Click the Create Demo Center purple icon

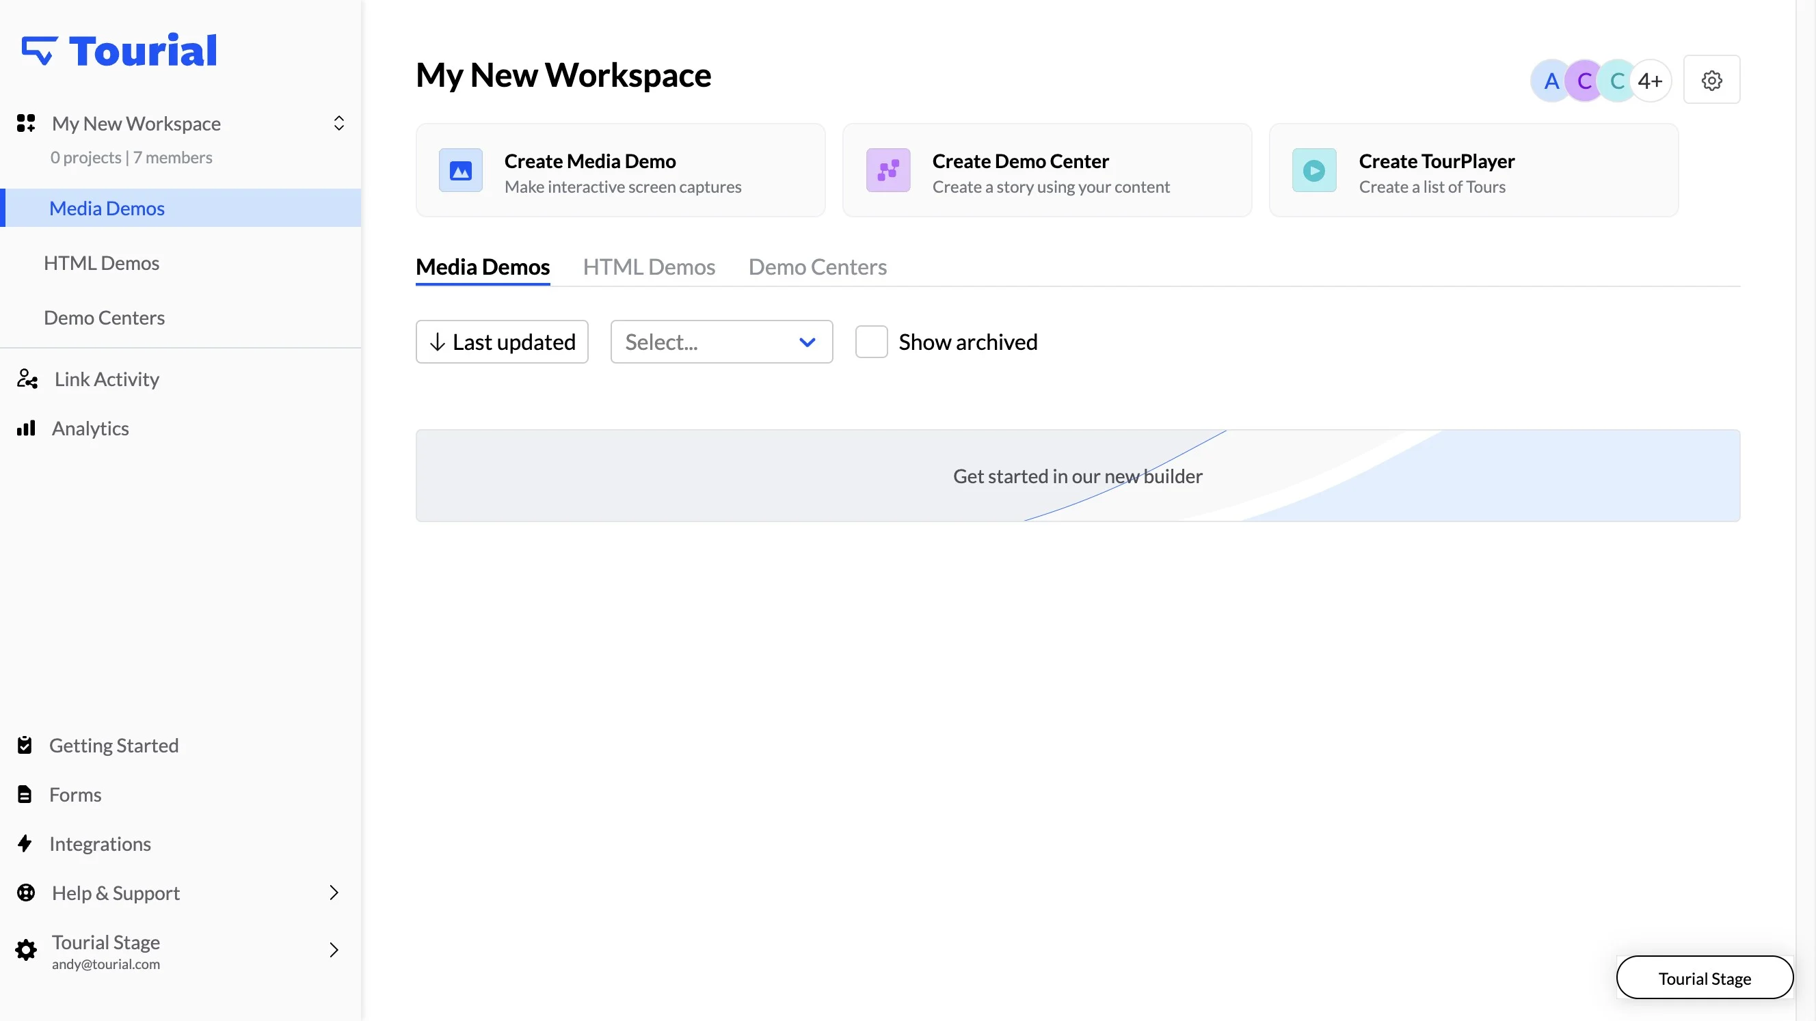point(888,171)
